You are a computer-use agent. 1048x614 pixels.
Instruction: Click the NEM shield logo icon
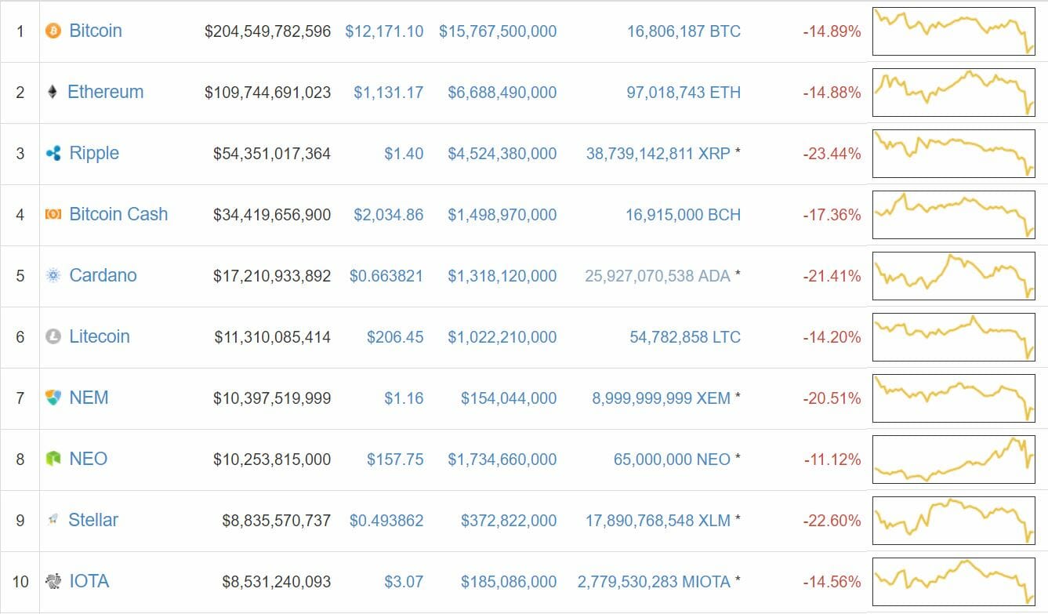[x=53, y=398]
